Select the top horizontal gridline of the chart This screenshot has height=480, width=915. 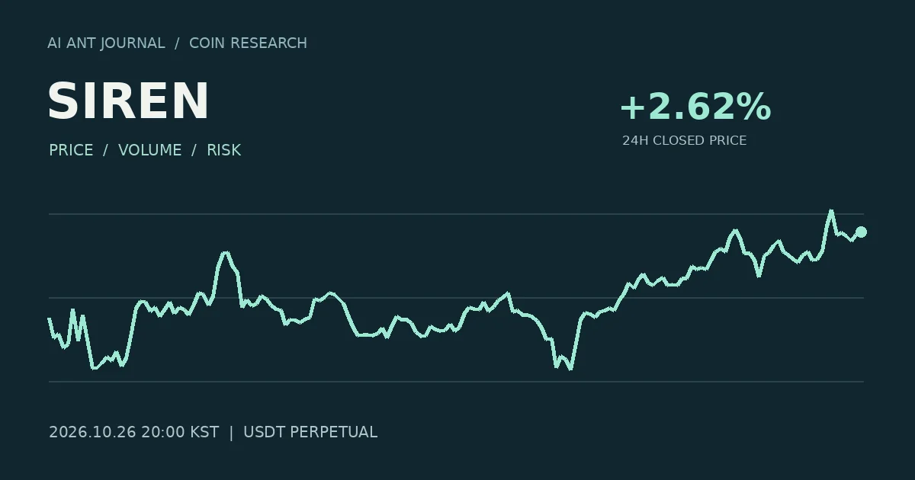click(456, 214)
